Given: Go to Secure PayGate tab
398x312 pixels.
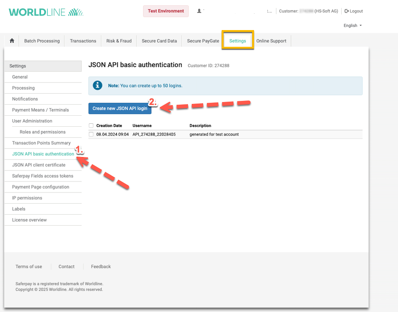Looking at the screenshot, I should [x=203, y=41].
